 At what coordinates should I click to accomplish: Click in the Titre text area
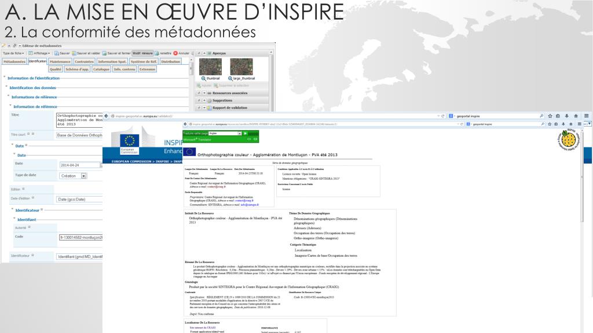79,120
